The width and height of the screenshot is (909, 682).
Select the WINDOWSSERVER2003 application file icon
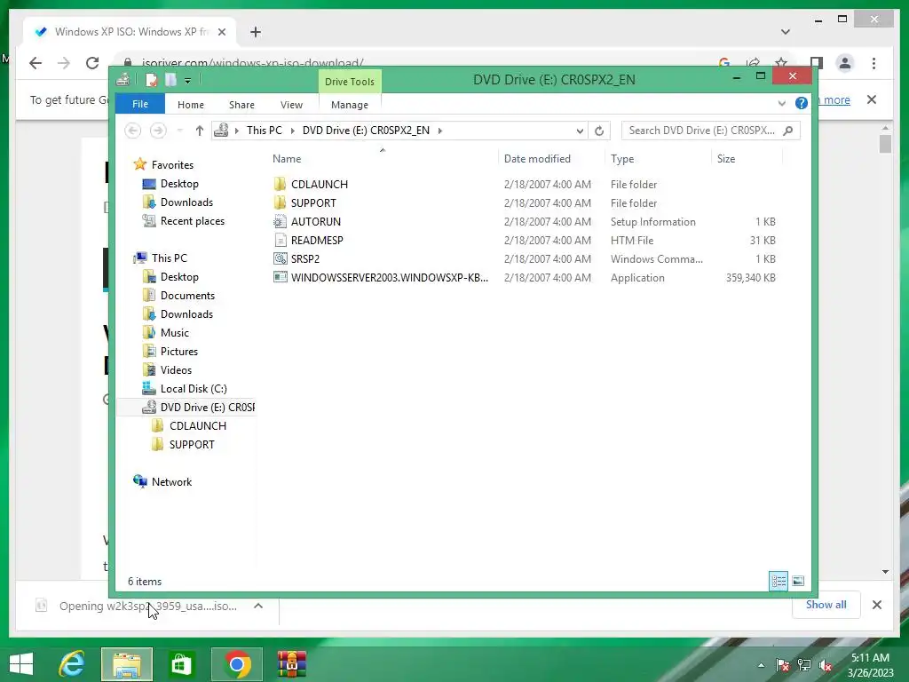pos(280,277)
